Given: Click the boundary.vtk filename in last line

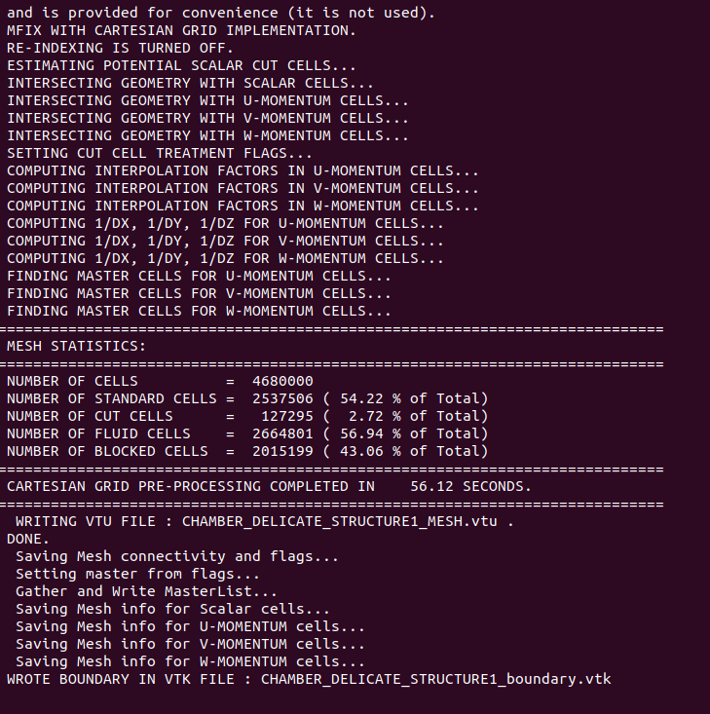Looking at the screenshot, I should 435,679.
